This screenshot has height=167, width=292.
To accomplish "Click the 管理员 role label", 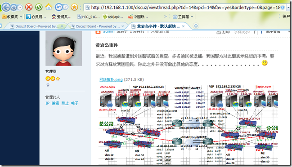I will tap(51, 71).
